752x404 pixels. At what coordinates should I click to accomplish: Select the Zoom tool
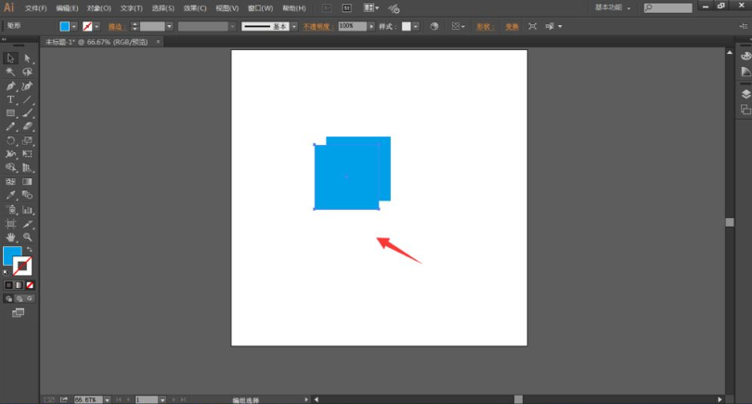click(27, 237)
